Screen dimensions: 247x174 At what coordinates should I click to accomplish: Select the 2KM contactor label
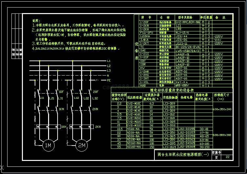point(95,109)
